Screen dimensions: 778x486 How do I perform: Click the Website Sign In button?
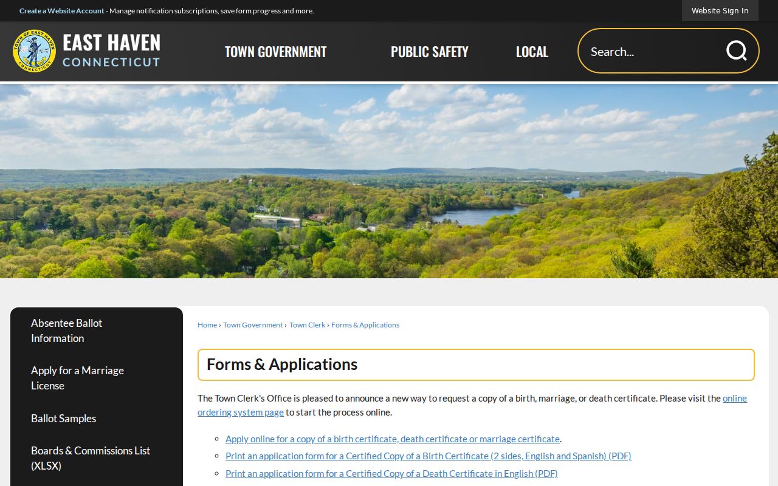720,11
